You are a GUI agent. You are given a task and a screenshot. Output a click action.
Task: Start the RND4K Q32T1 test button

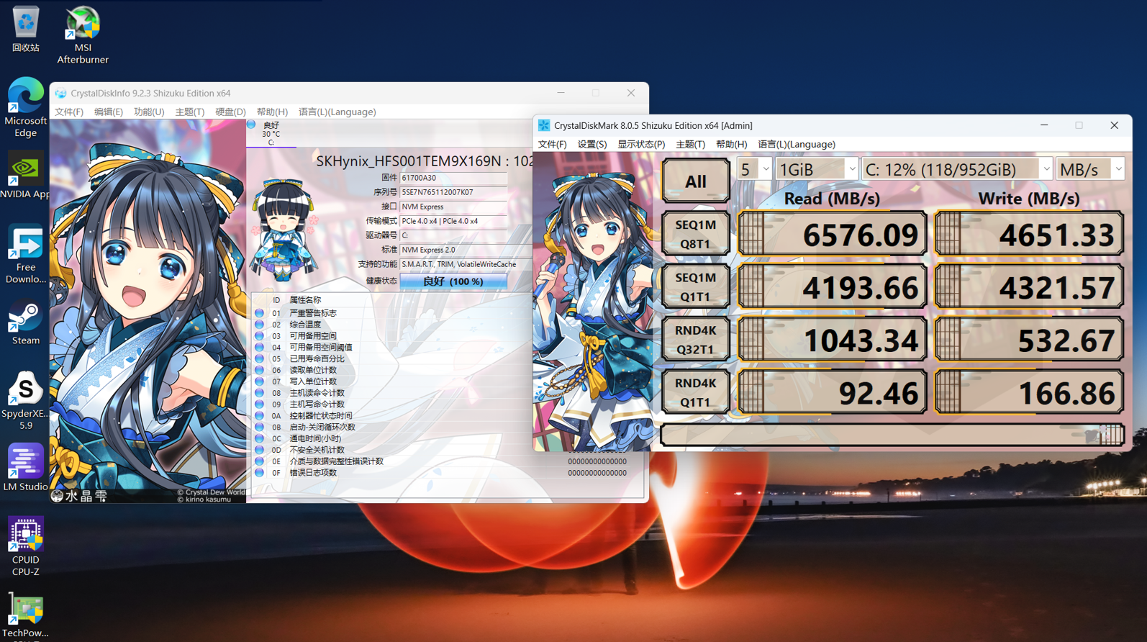point(695,340)
